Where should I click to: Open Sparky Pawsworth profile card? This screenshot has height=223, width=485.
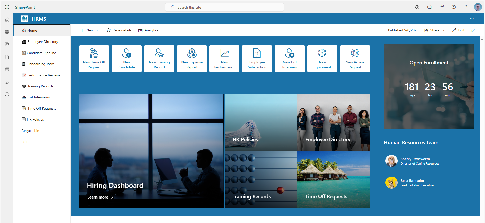(412, 161)
